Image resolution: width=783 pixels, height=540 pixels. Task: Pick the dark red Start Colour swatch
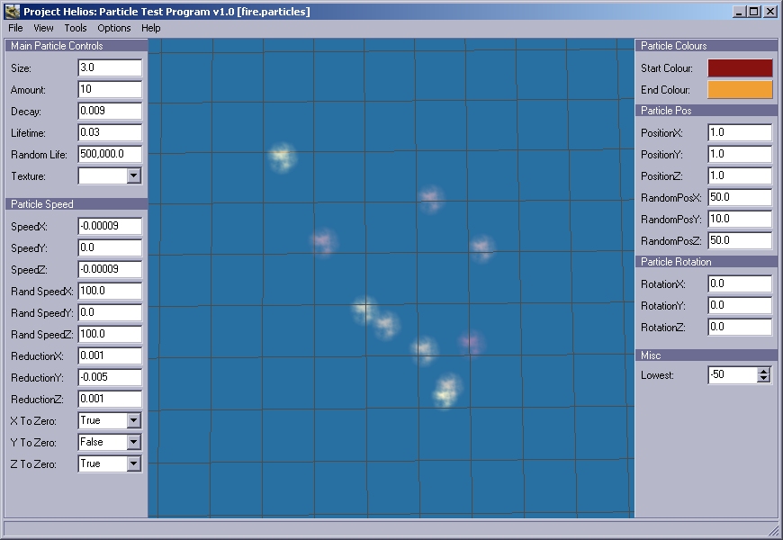[x=740, y=68]
